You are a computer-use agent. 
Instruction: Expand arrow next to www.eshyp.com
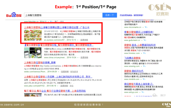(x=140, y=92)
